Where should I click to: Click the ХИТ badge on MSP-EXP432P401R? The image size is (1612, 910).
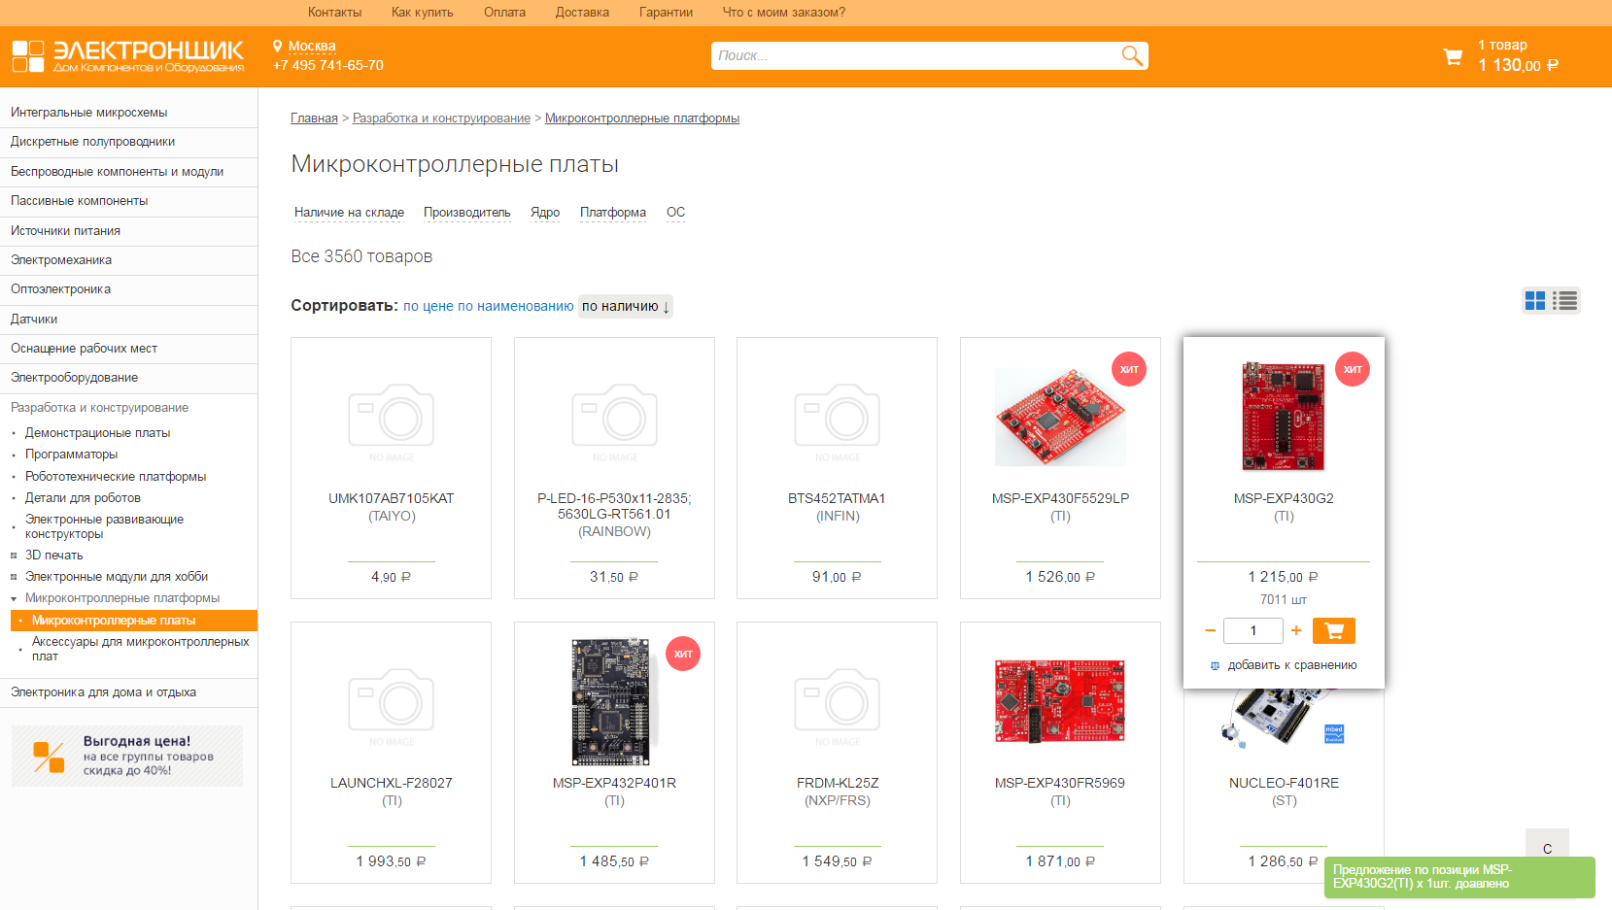pyautogui.click(x=683, y=654)
